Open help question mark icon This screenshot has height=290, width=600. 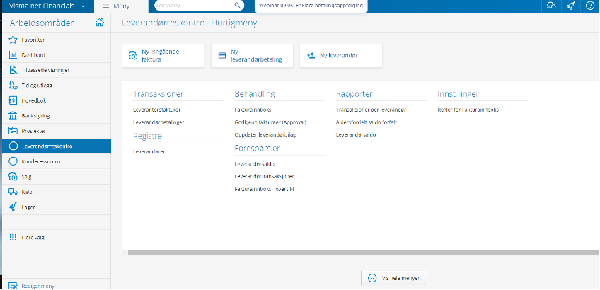[590, 6]
